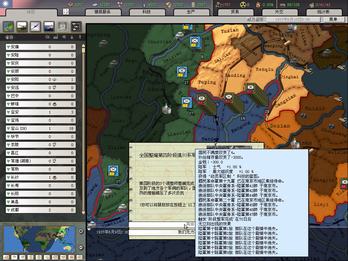The height and width of the screenshot is (261, 348).
Task: Open the naval units ship icon view
Action: click(49, 26)
